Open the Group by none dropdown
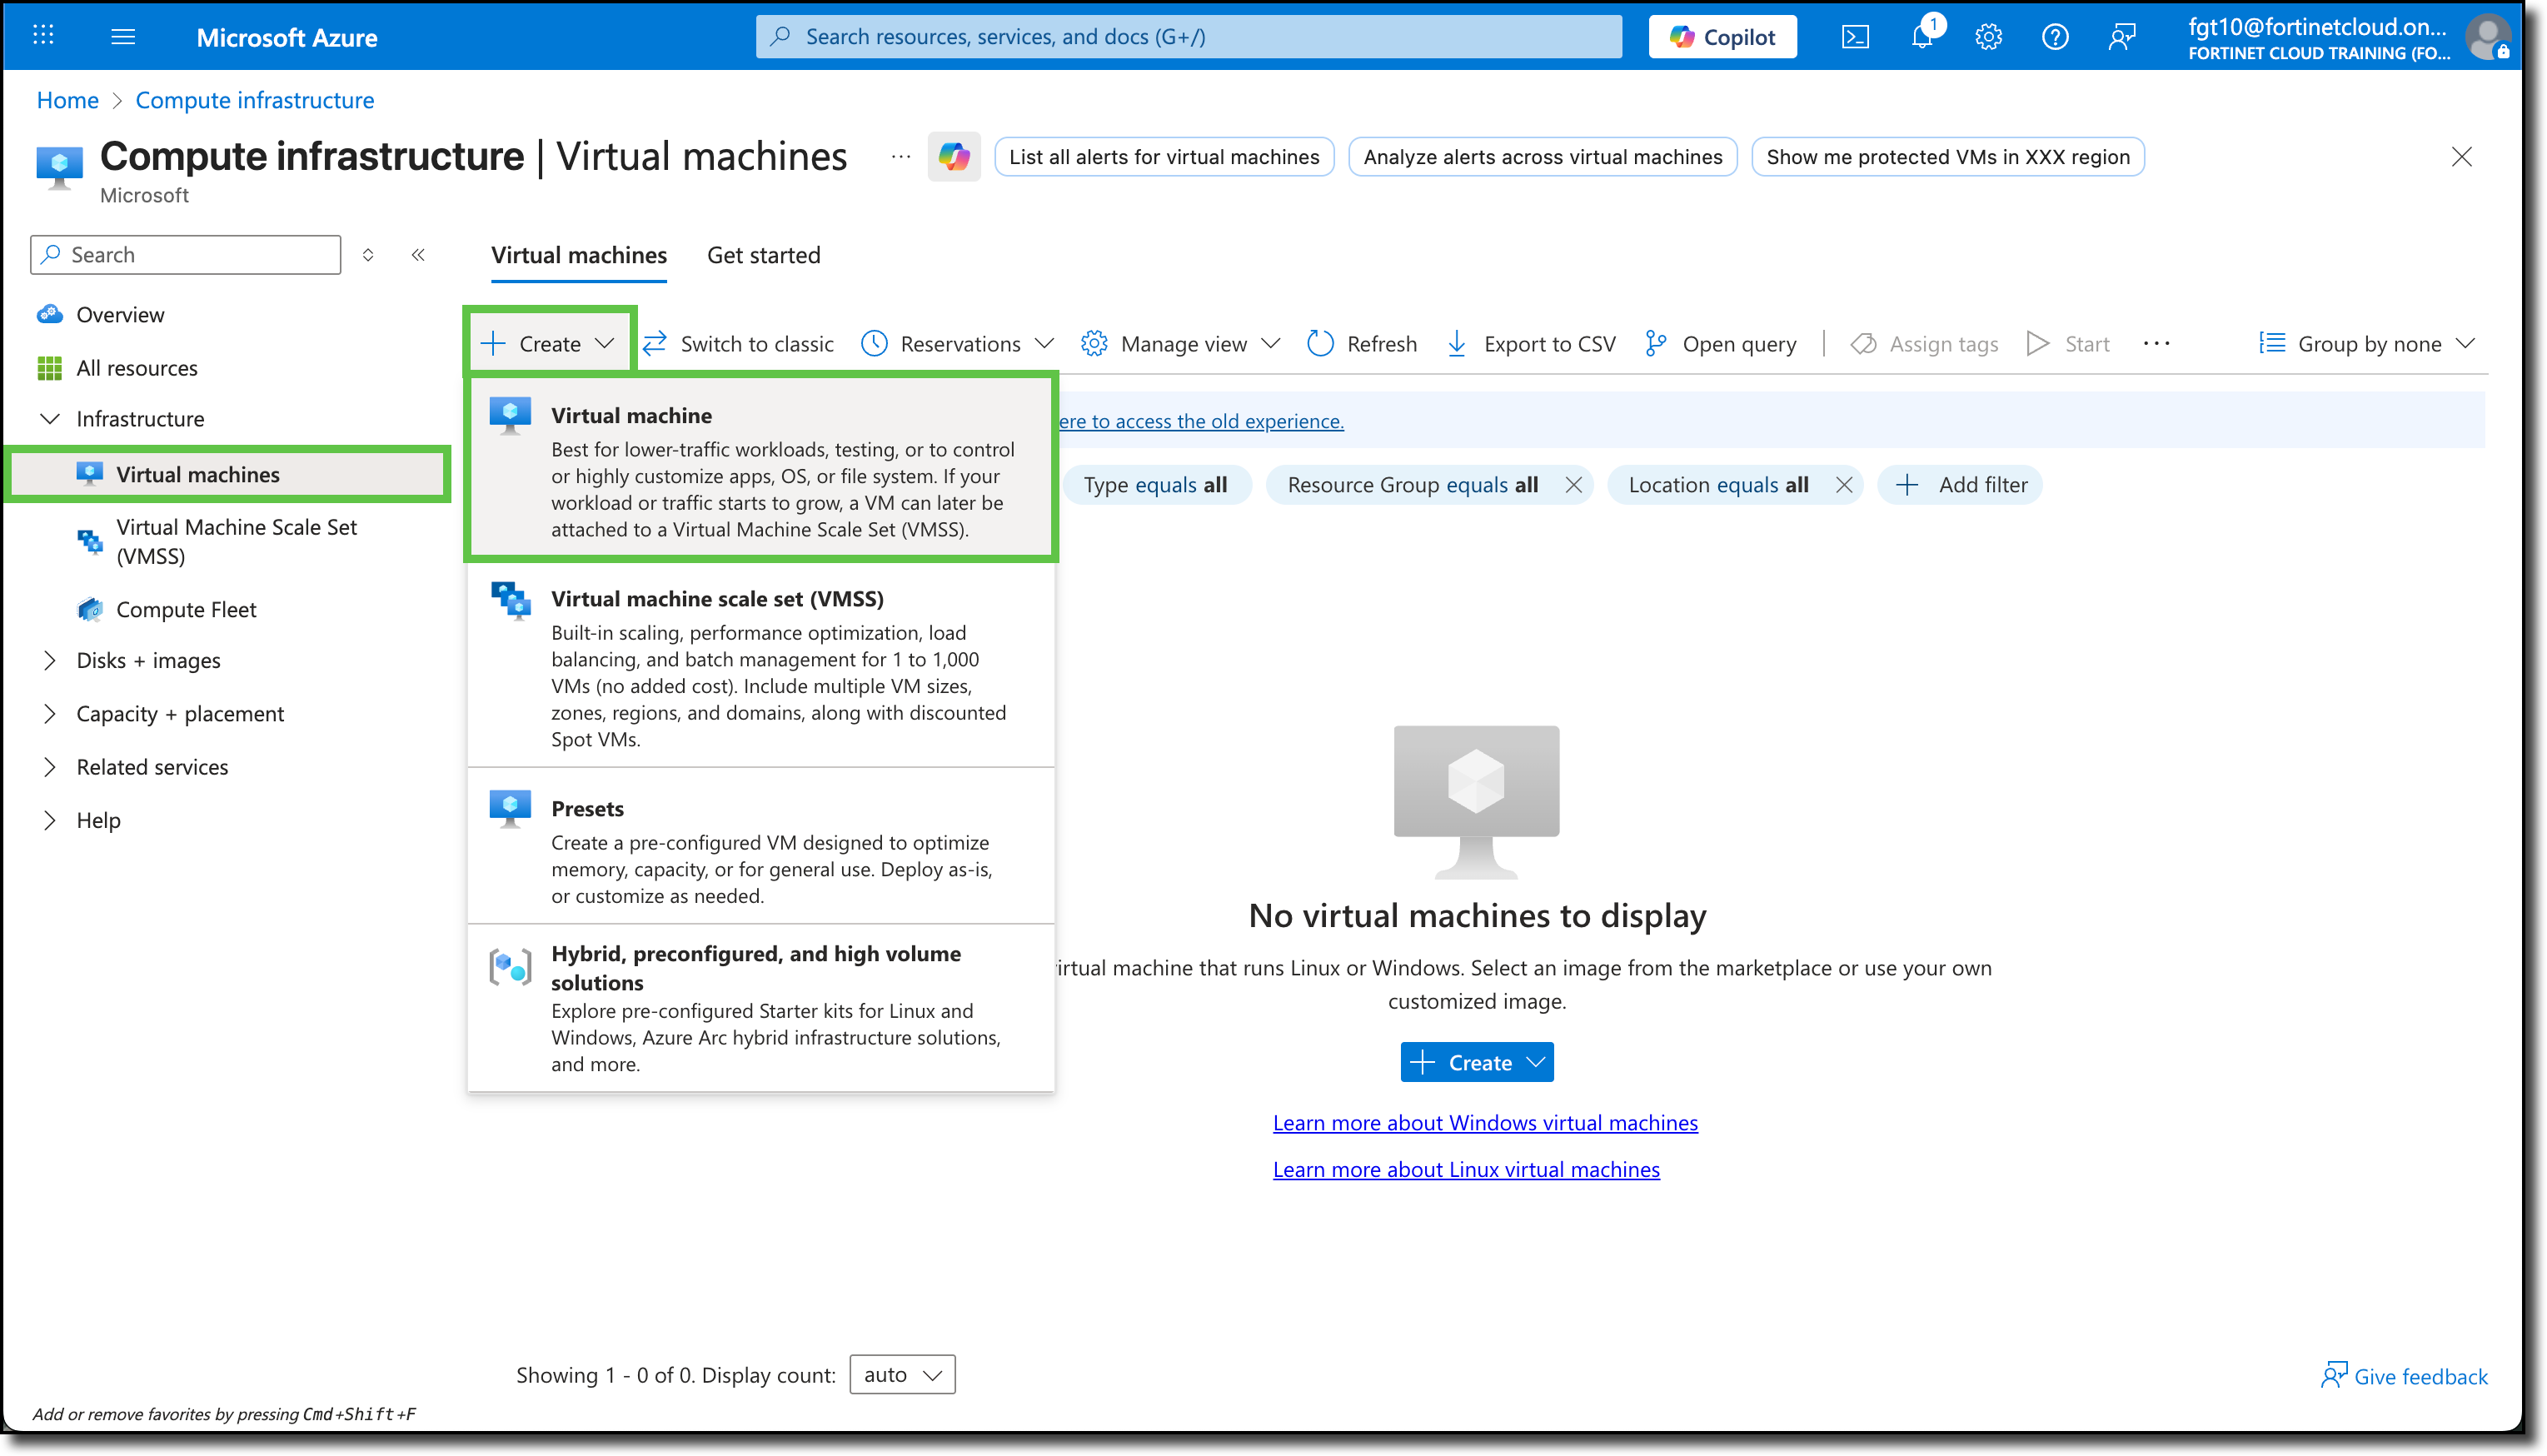2547x1456 pixels. [2366, 343]
